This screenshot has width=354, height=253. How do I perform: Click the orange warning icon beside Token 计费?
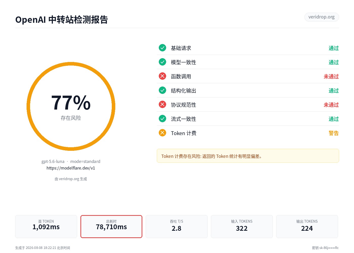pos(162,133)
